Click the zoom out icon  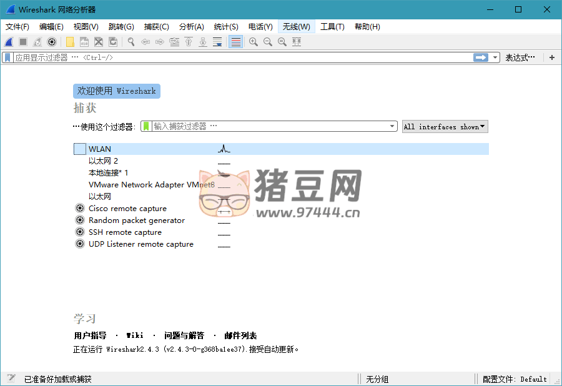[267, 42]
